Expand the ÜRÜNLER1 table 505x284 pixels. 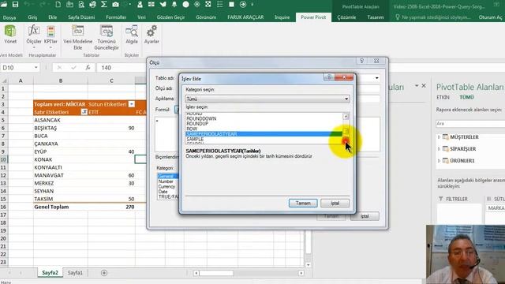(x=439, y=161)
